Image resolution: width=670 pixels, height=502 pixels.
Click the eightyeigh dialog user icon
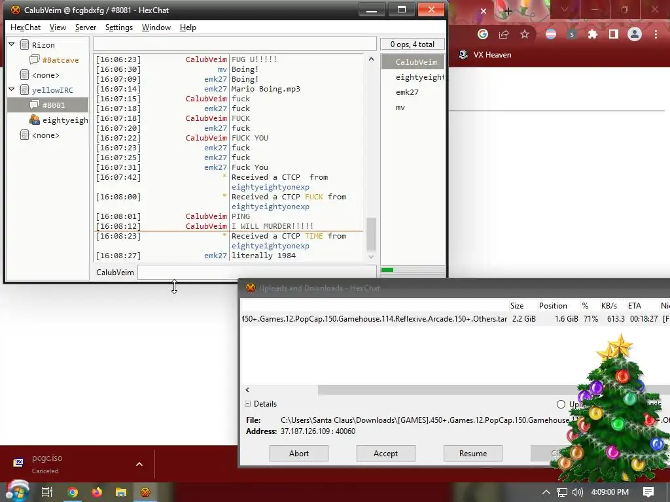(35, 120)
